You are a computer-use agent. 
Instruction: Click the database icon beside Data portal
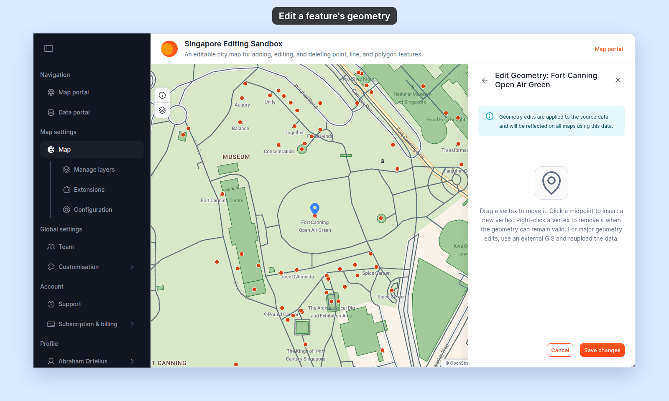tap(51, 112)
